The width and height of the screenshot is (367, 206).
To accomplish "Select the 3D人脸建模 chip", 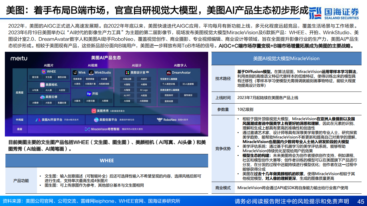I will 188,84.
